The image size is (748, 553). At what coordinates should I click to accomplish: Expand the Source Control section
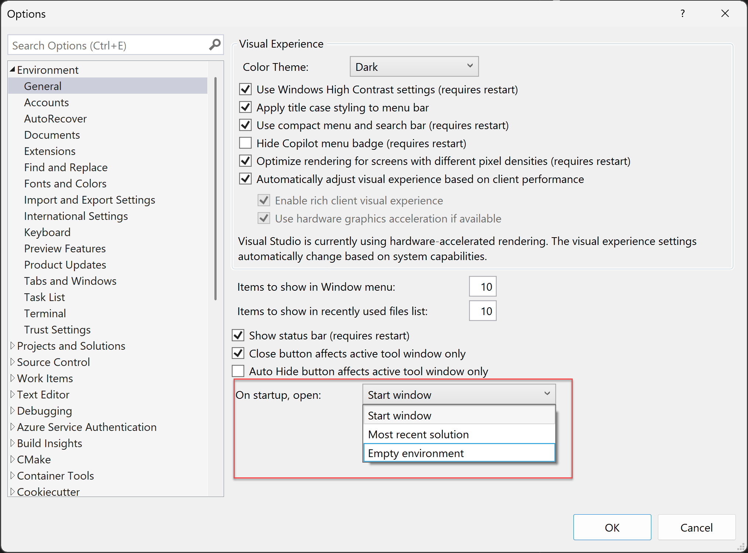(x=12, y=362)
